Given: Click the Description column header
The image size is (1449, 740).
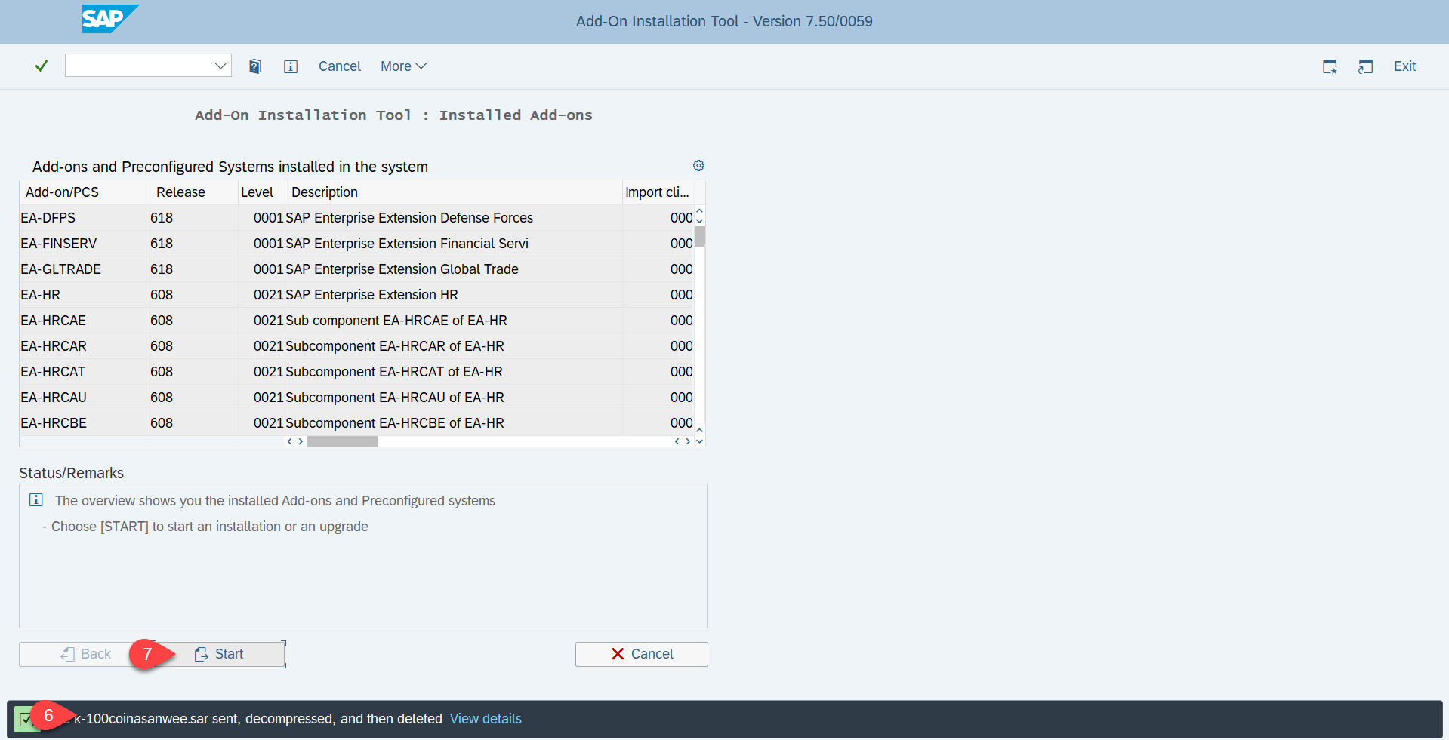Looking at the screenshot, I should (454, 192).
